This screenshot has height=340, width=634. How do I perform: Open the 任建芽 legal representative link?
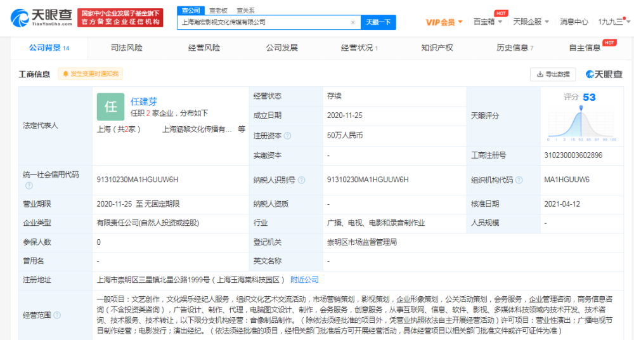[144, 101]
